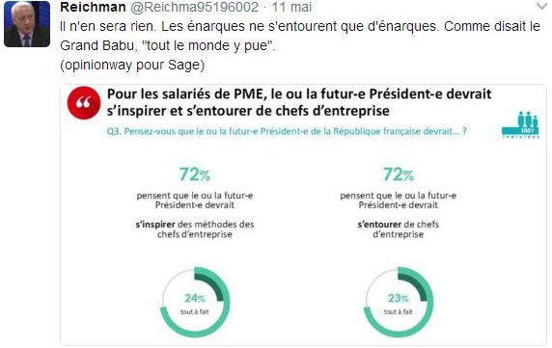Expand the tweet options chevron menu
The height and width of the screenshot is (348, 552).
coord(541,7)
